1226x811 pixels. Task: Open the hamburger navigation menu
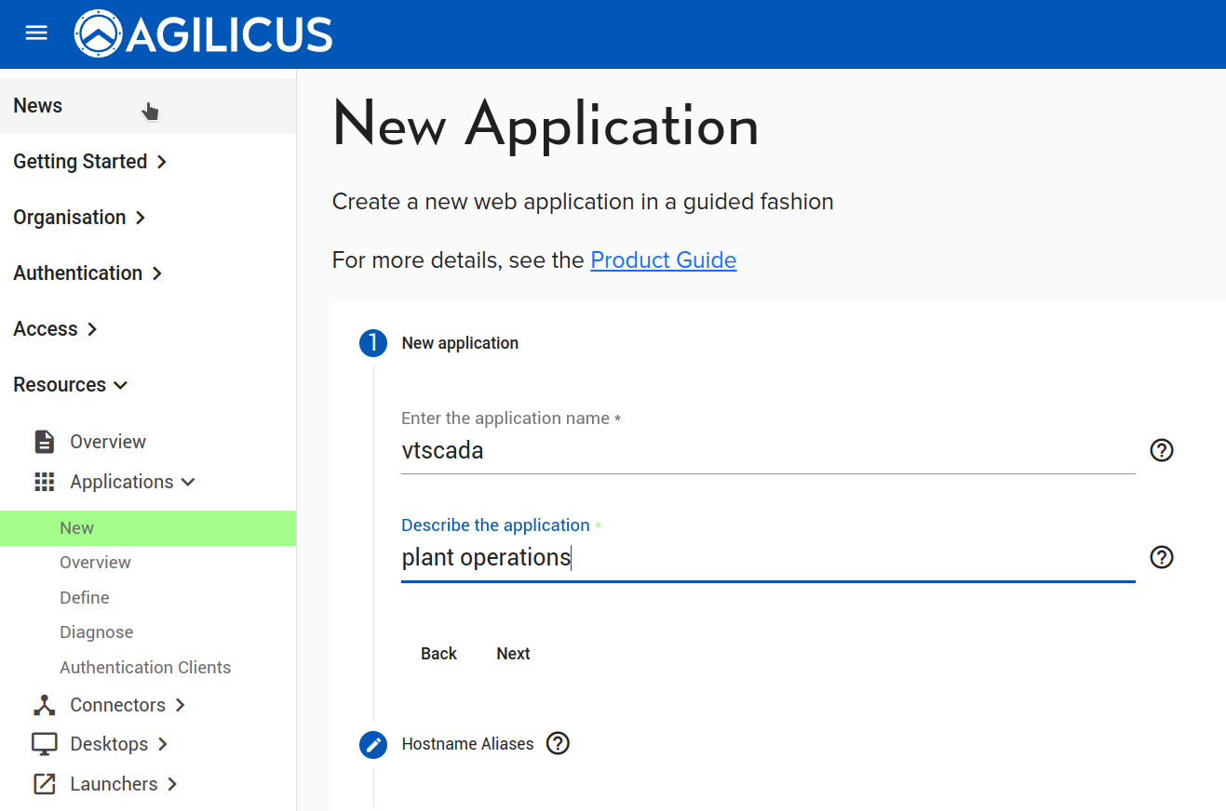click(36, 33)
